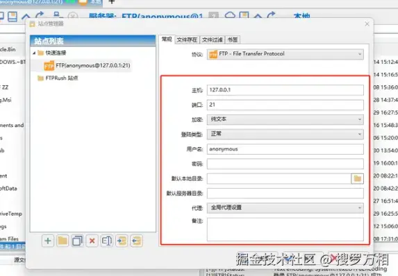Click the green plus add-site button
This screenshot has width=398, height=276.
point(48,241)
